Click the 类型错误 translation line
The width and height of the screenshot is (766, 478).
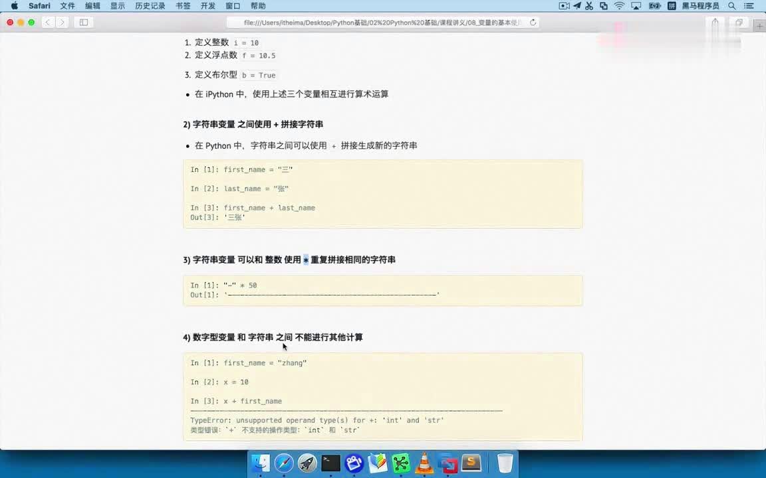[x=275, y=430]
